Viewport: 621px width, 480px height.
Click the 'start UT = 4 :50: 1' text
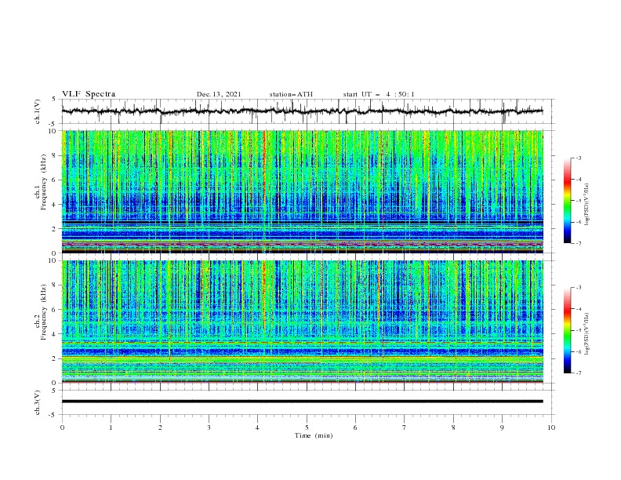(379, 94)
